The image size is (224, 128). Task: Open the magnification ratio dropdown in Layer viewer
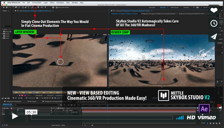point(21,98)
